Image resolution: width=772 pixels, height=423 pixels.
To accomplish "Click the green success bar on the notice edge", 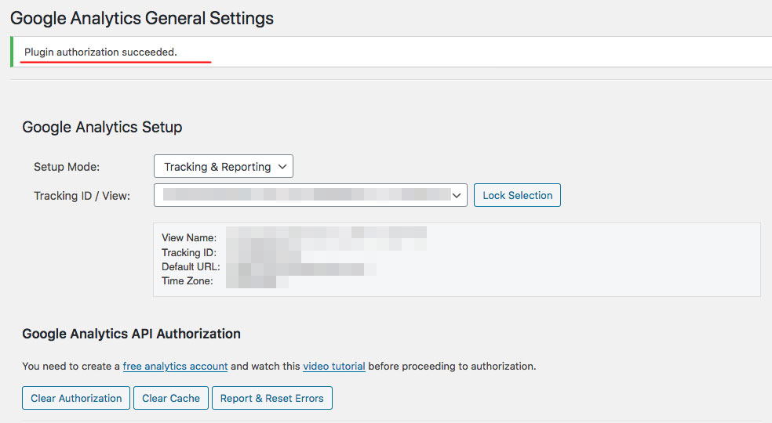I will pos(12,52).
